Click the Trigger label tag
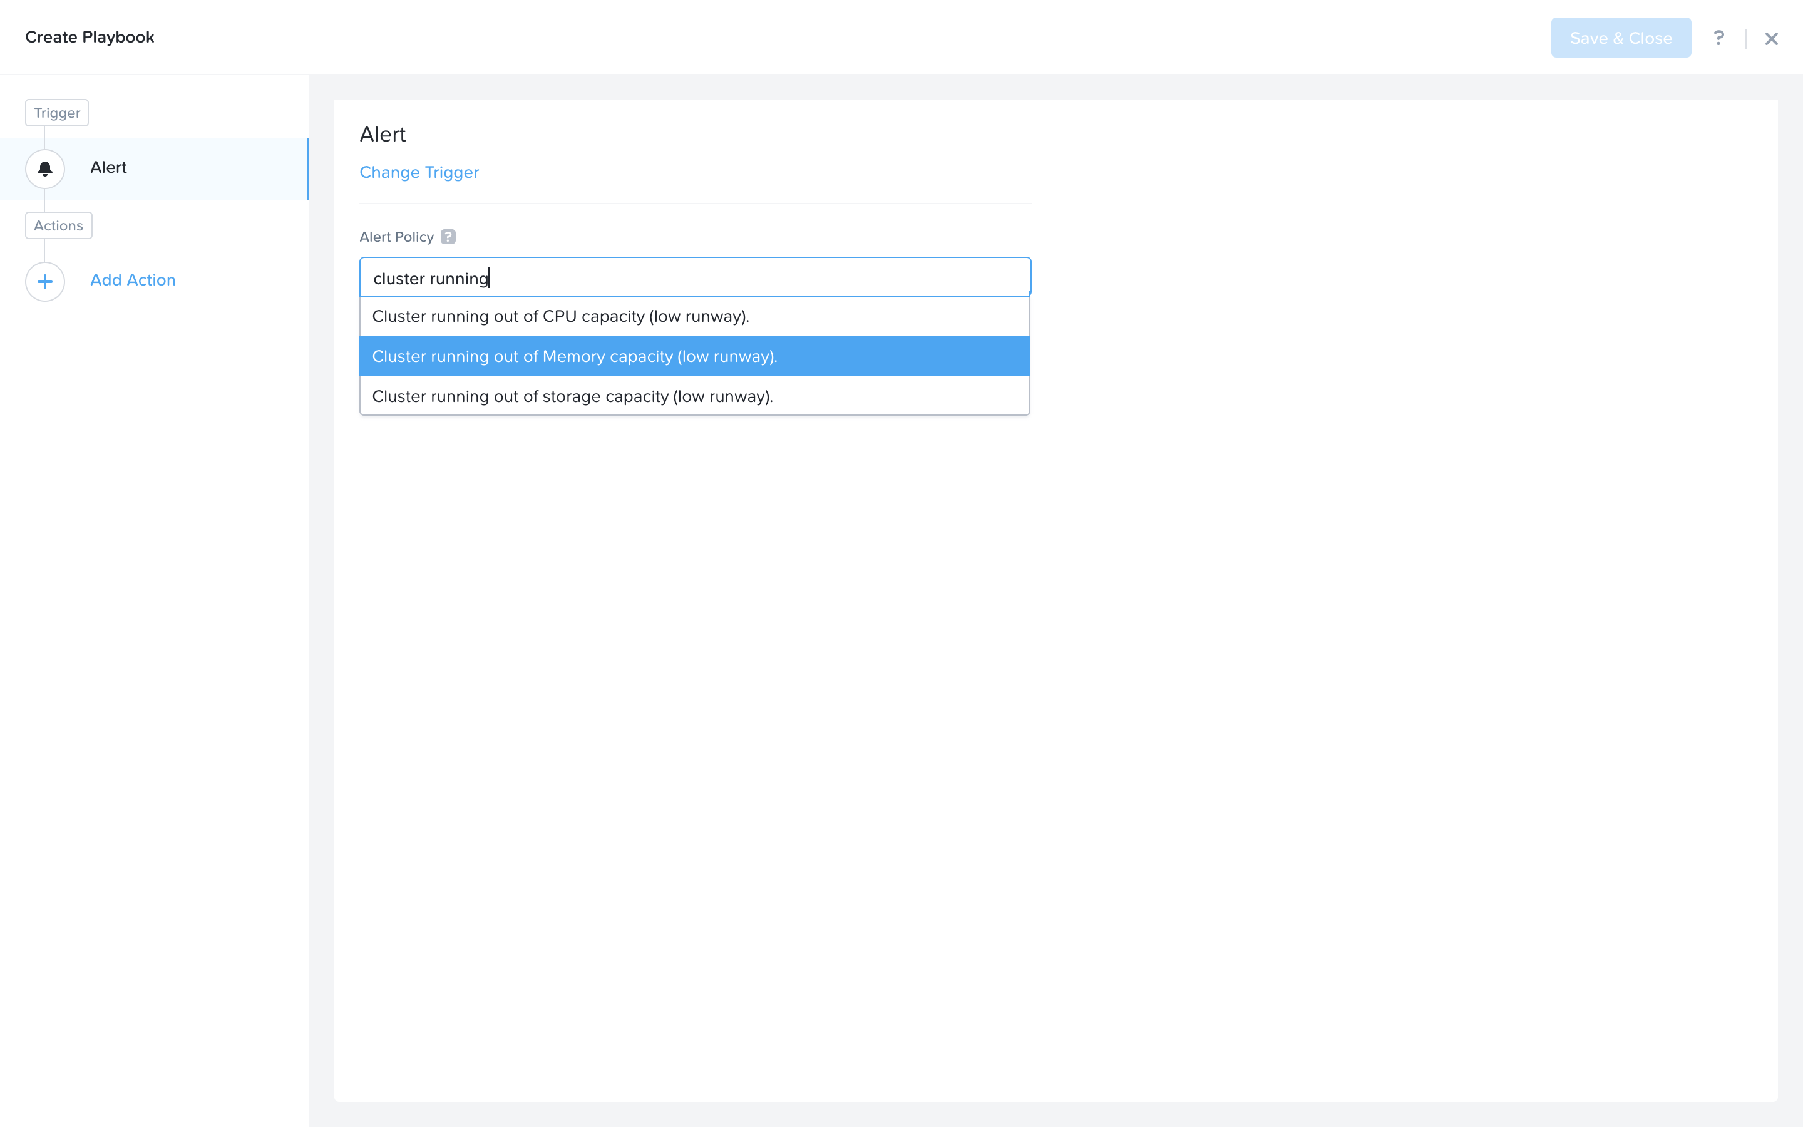 coord(56,113)
